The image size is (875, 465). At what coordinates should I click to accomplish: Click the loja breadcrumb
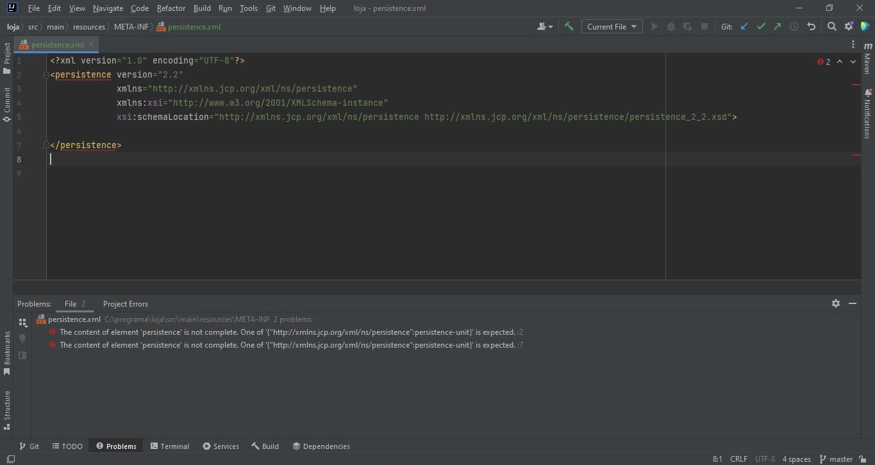click(13, 27)
